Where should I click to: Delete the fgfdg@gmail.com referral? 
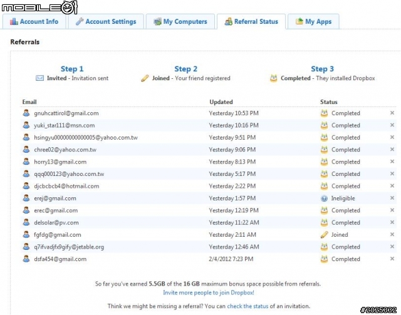pyautogui.click(x=392, y=234)
